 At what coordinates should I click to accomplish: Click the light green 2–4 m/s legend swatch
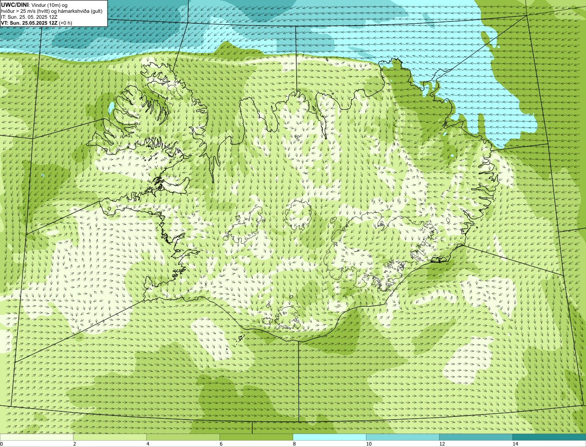click(x=110, y=437)
